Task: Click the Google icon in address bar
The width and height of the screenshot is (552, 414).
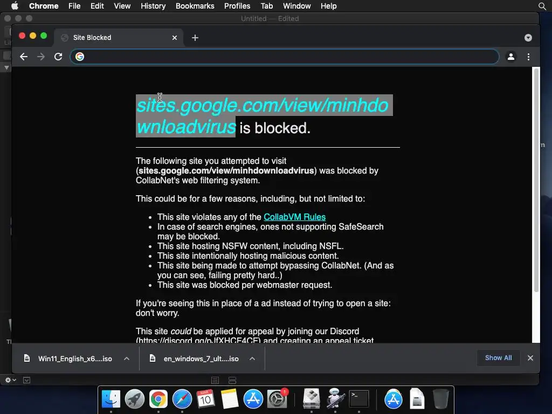Action: [x=80, y=57]
